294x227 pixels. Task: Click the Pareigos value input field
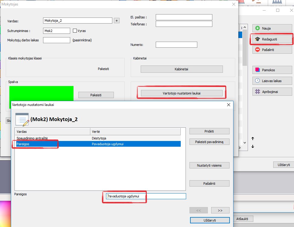point(146,196)
